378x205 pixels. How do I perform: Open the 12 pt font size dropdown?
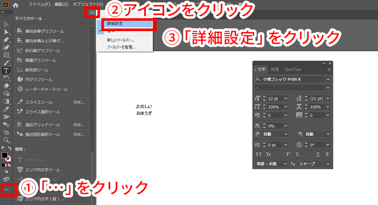pos(286,98)
